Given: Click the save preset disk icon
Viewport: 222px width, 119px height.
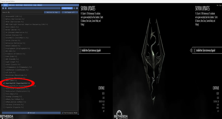Looking at the screenshot, I should click(x=74, y=8).
